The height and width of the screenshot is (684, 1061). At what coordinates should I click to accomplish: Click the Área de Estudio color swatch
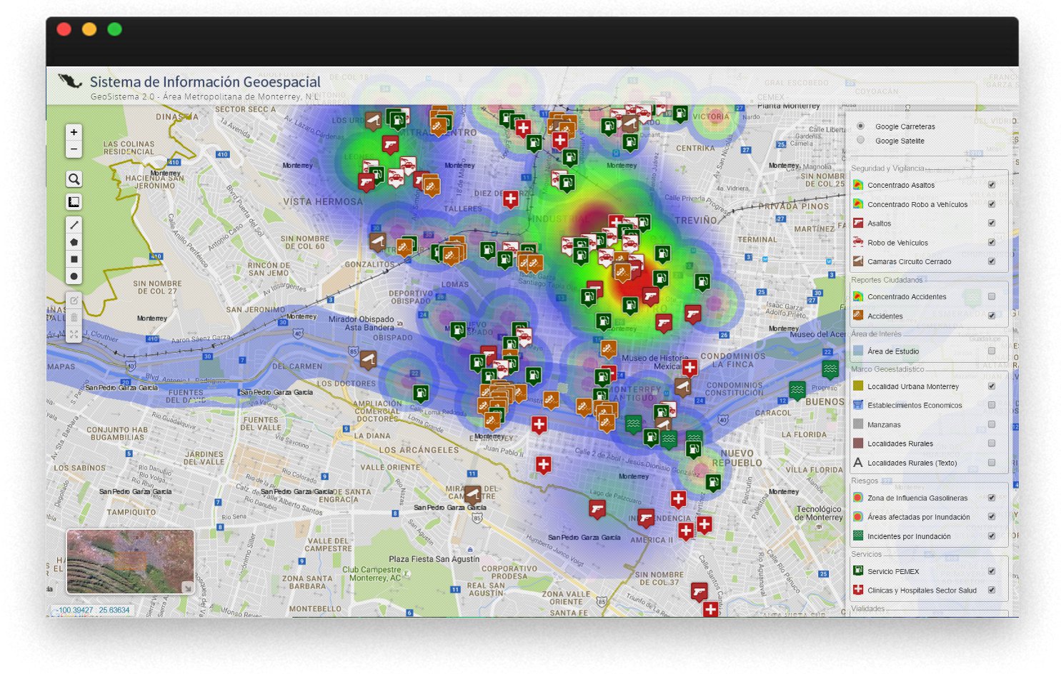coord(858,351)
